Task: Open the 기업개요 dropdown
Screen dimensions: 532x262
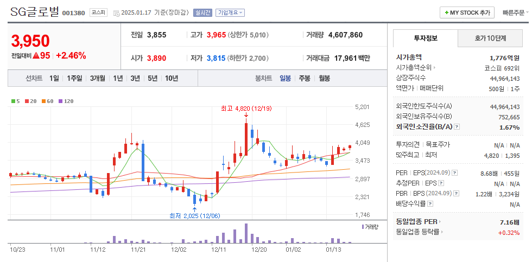Action: click(230, 13)
